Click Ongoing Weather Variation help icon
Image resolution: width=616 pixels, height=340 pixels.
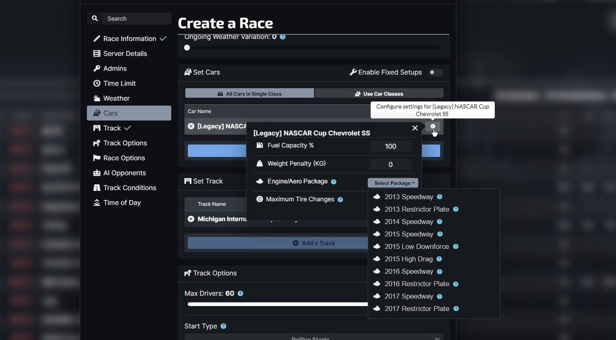click(x=283, y=37)
